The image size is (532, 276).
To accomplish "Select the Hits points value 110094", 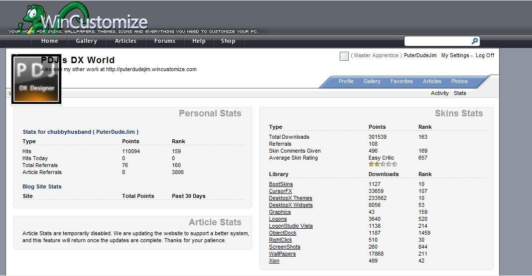I will pos(131,151).
